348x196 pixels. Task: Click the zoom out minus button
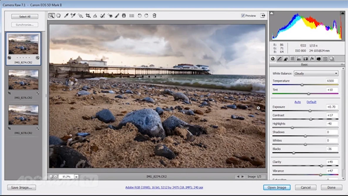point(51,177)
